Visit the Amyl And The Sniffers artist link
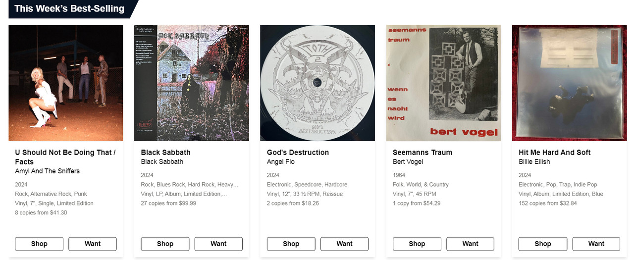 pos(47,171)
